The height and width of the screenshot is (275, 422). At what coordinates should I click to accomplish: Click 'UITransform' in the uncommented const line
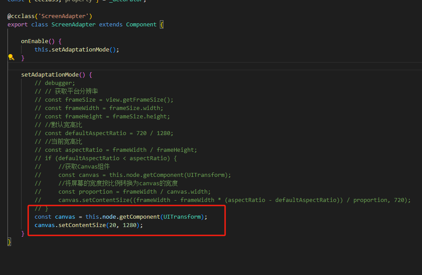(x=182, y=216)
